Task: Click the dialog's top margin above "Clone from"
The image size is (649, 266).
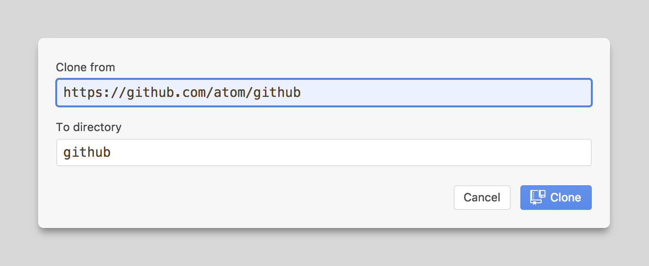Action: click(x=324, y=49)
